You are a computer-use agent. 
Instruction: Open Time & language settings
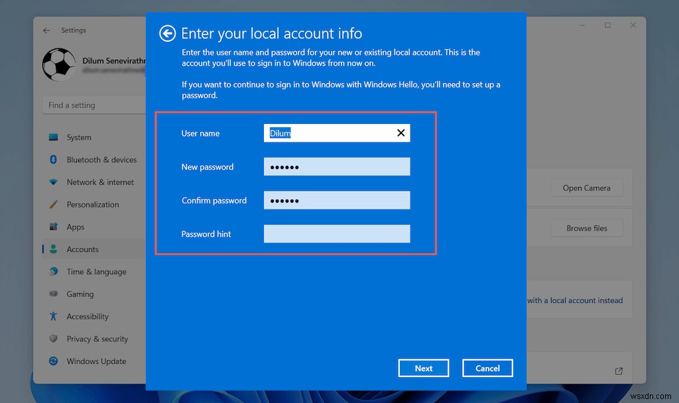96,272
